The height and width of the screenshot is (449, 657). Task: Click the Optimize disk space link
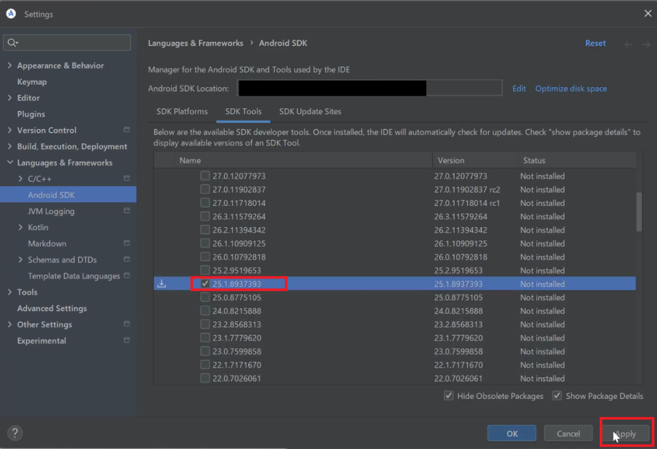point(570,89)
